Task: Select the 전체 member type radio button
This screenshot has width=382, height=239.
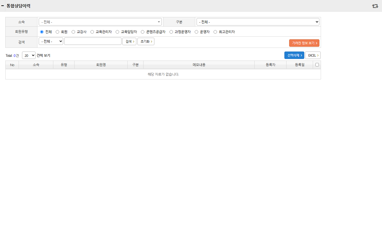Action: click(42, 32)
